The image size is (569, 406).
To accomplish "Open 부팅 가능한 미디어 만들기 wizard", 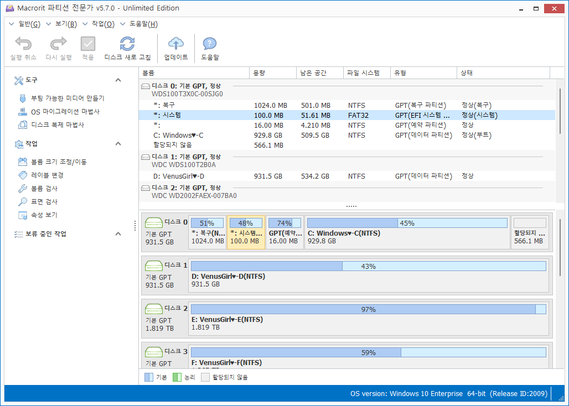I will tap(67, 98).
